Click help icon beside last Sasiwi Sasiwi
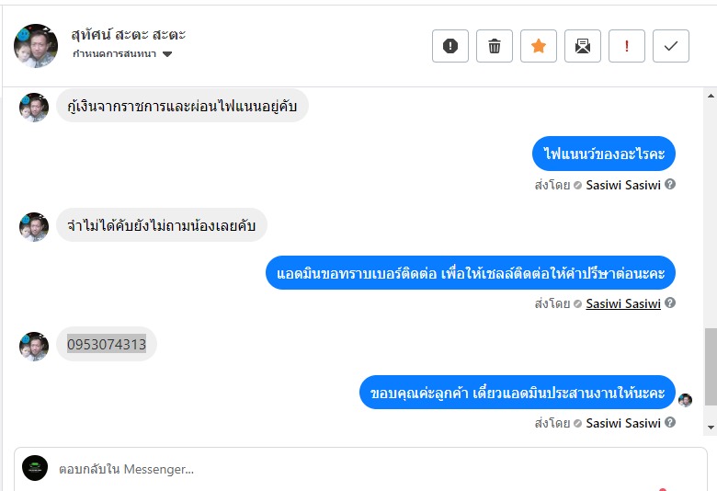This screenshot has height=491, width=717. (670, 423)
